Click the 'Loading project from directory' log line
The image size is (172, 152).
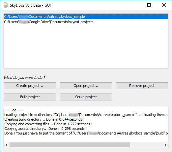[x=86, y=115]
